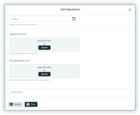Click "Drag File Here" in Documentation File area
The width and height of the screenshot is (140, 115).
pos(44,68)
